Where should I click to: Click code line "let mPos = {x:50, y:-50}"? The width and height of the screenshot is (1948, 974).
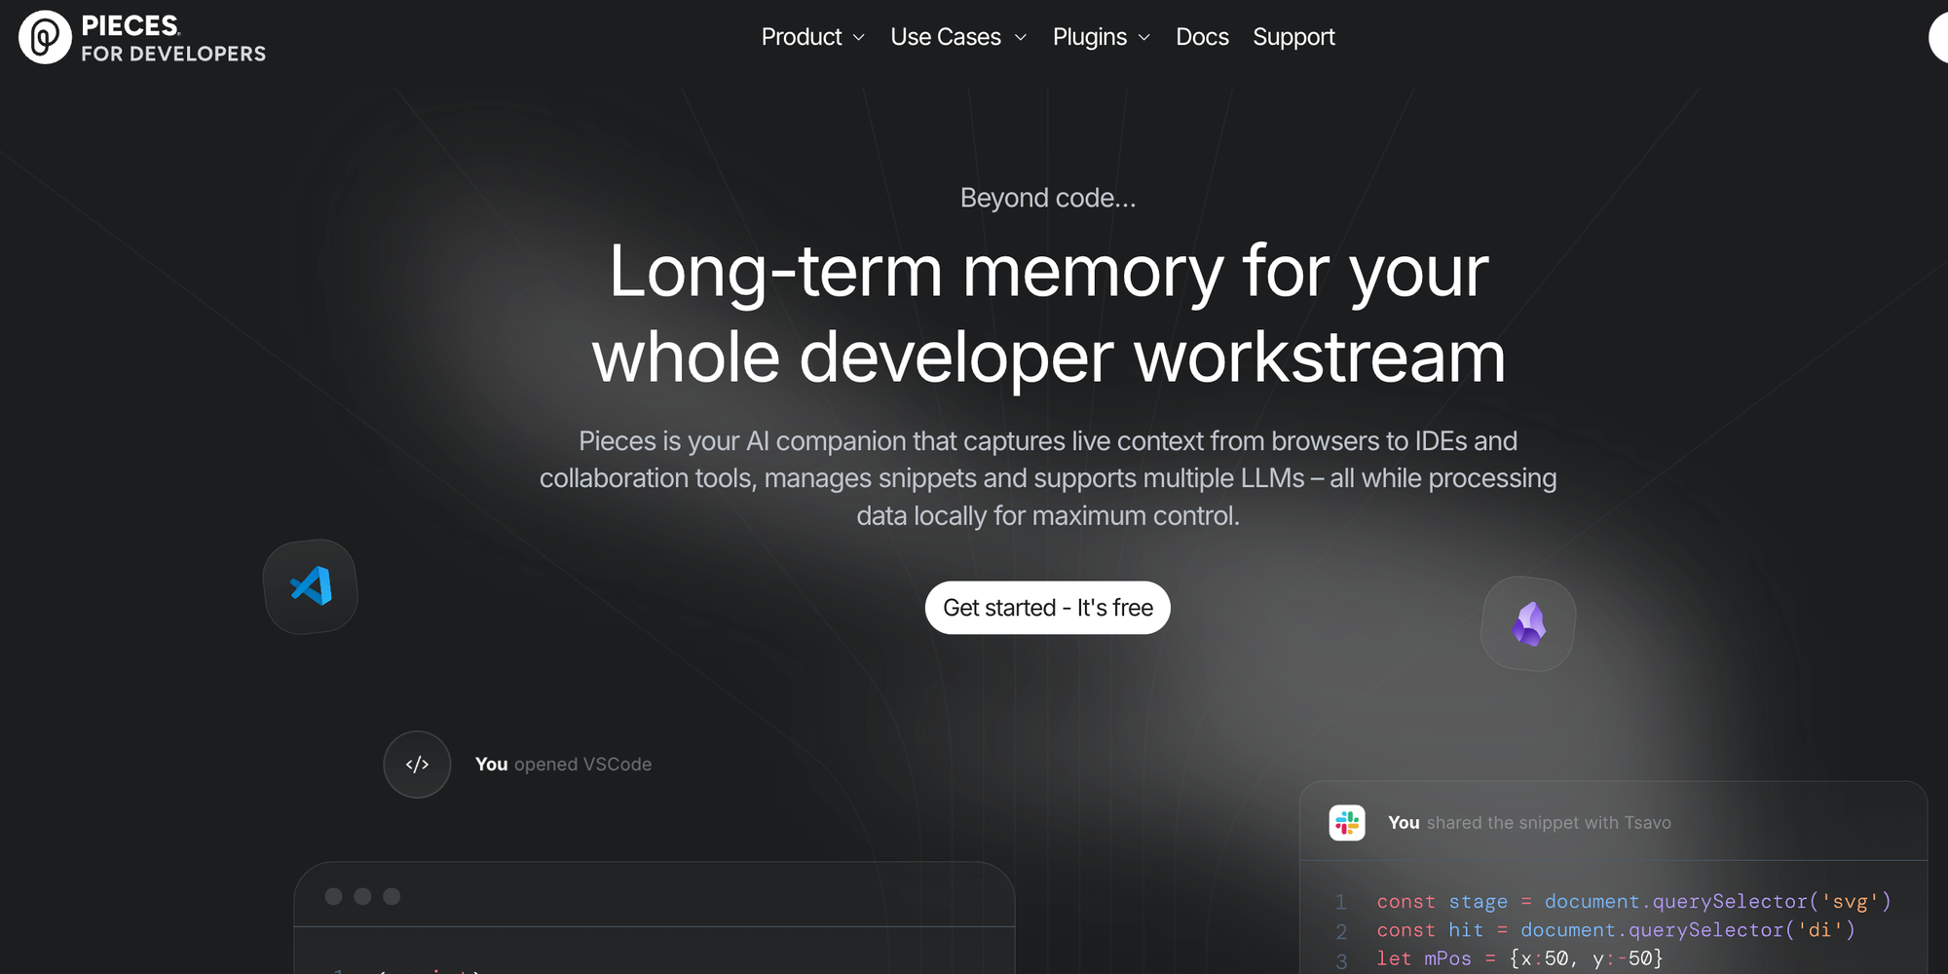click(x=1519, y=958)
